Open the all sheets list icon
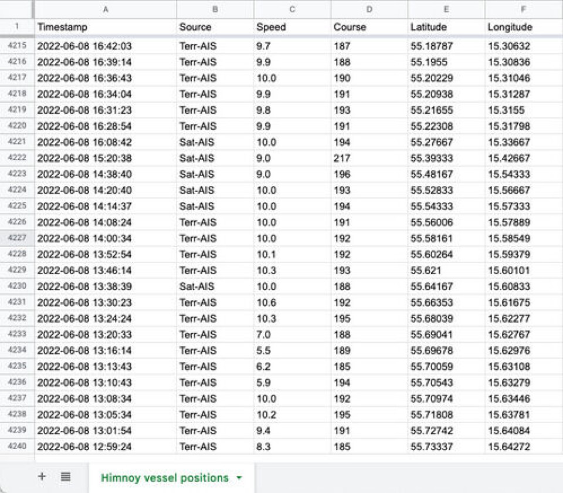This screenshot has height=493, width=563. click(66, 477)
